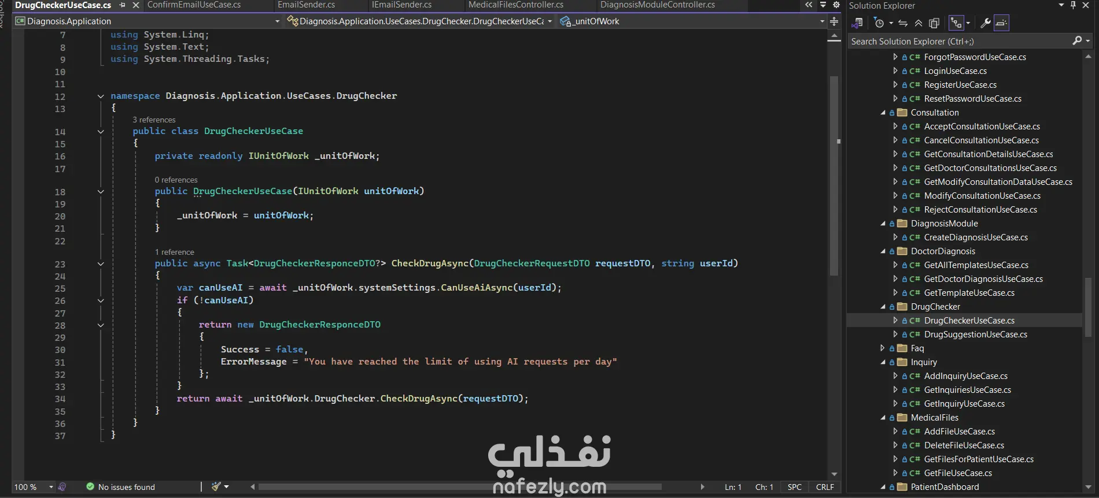Expand the Faq folder node

(883, 348)
